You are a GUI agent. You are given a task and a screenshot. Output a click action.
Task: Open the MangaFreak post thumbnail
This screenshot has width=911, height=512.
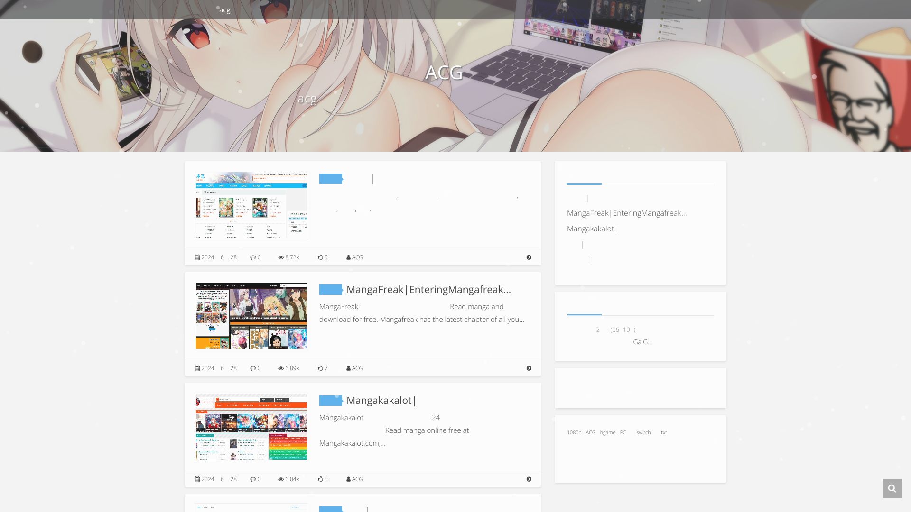[251, 316]
